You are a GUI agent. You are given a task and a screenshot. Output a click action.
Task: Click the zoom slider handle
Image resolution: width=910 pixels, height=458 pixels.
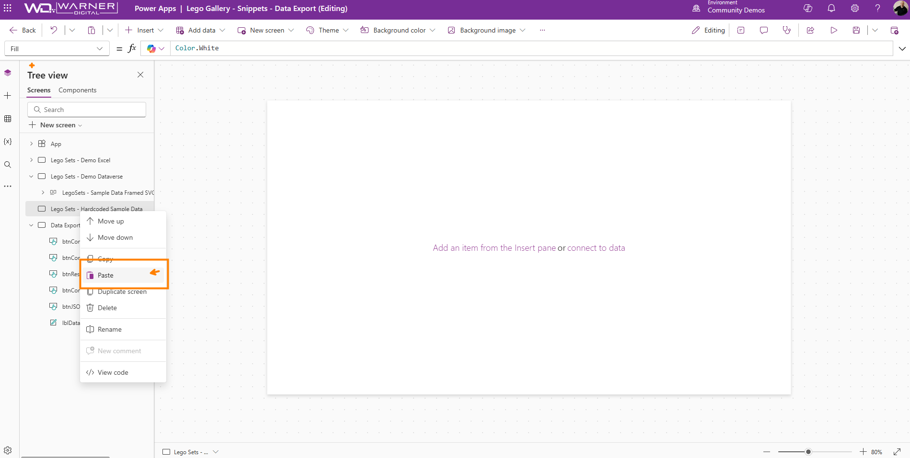click(808, 452)
